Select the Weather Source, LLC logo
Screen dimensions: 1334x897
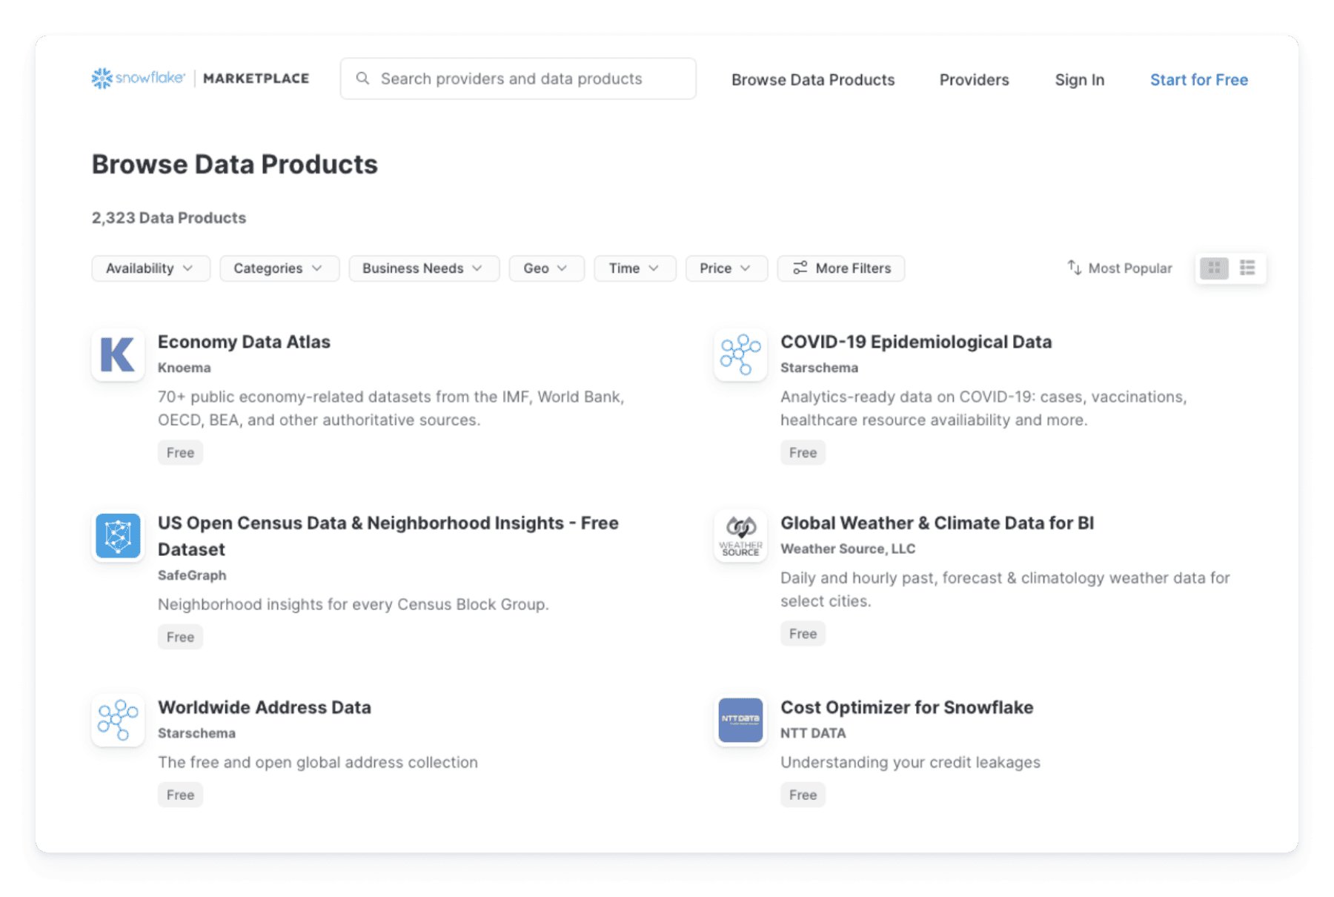[x=739, y=536]
